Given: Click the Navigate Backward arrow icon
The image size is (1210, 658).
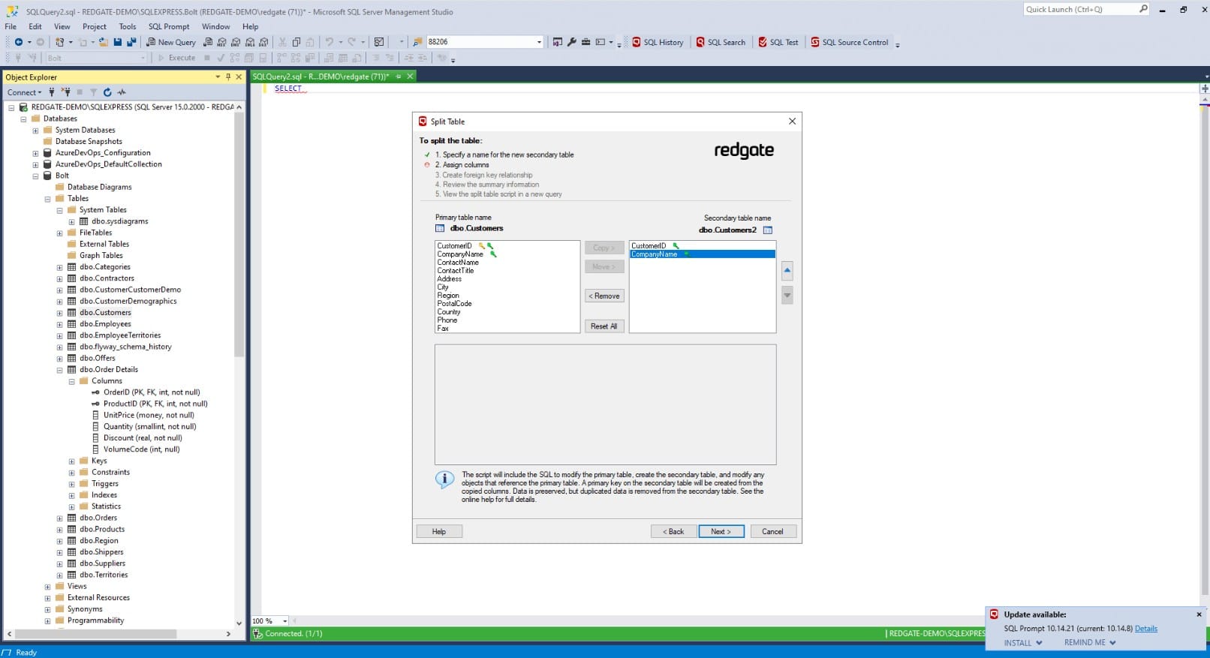Looking at the screenshot, I should (x=19, y=42).
